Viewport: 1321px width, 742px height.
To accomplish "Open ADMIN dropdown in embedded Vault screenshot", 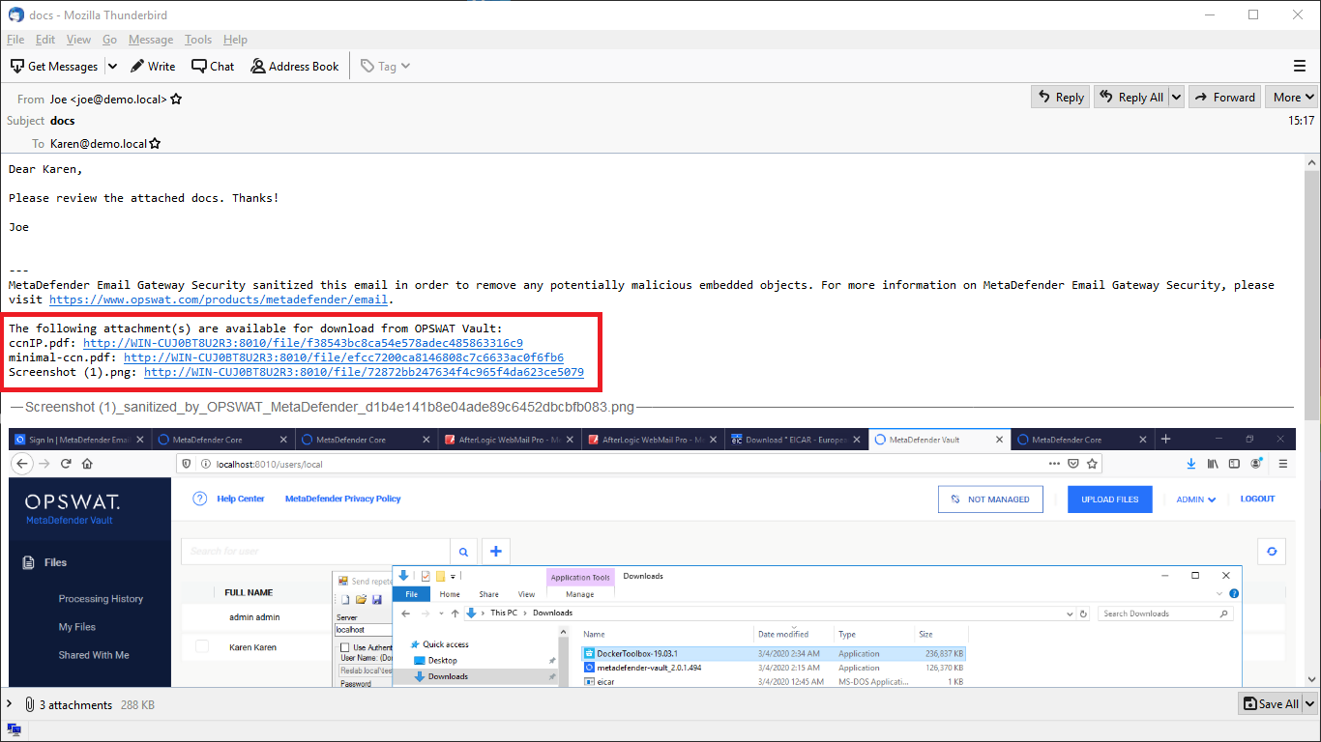I will coord(1196,499).
